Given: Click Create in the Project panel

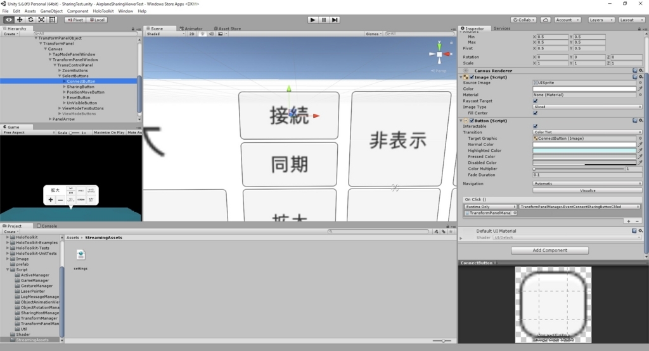Looking at the screenshot, I should coord(10,231).
